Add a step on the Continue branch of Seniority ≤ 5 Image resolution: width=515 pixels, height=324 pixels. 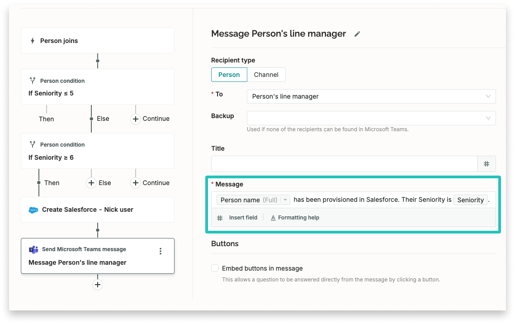(135, 119)
